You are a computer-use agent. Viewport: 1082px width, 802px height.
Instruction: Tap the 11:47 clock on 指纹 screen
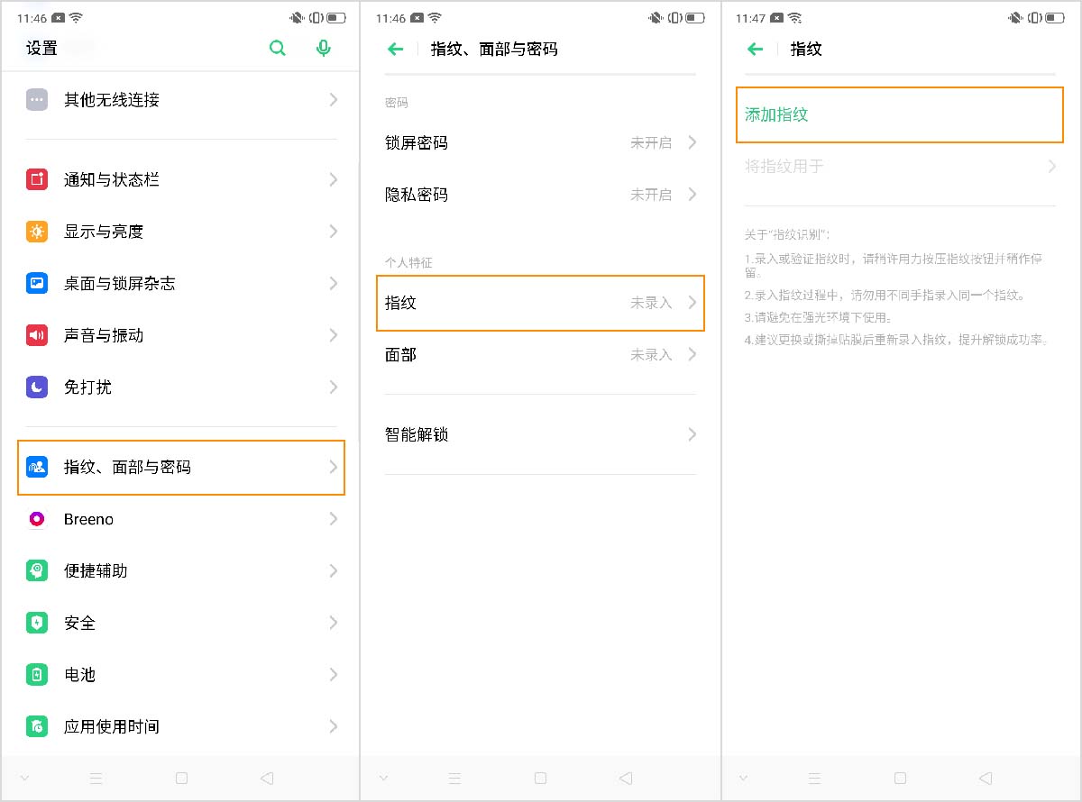click(749, 18)
